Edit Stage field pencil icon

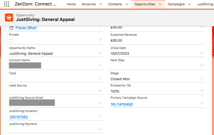tap(202, 78)
